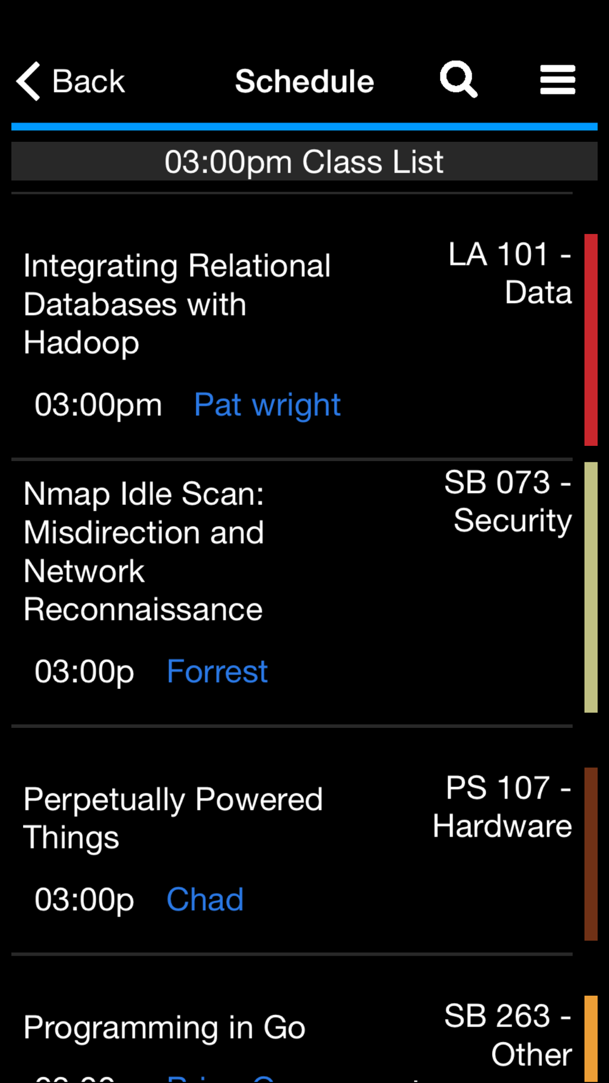Open speaker Chad's profile
Viewport: 609px width, 1083px height.
coord(205,900)
